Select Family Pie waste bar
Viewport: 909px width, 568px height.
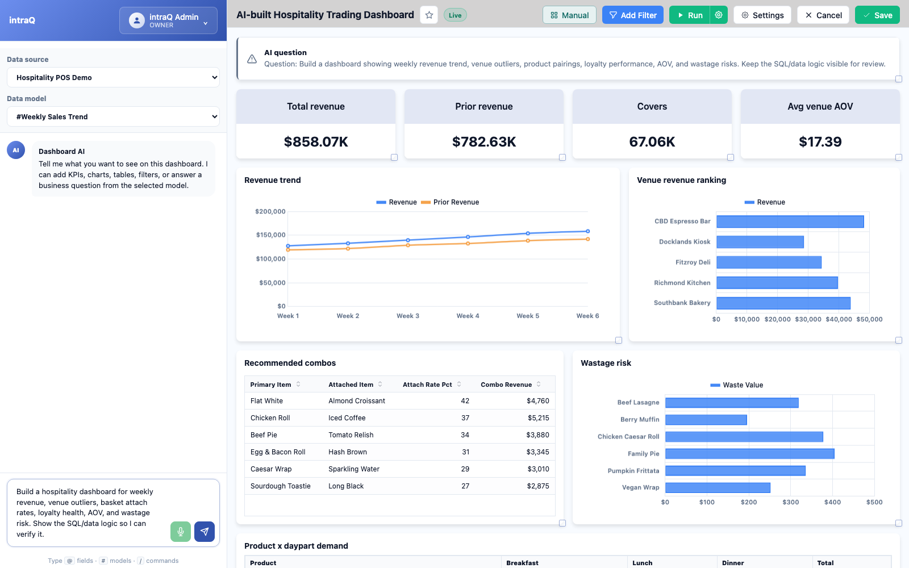point(750,454)
